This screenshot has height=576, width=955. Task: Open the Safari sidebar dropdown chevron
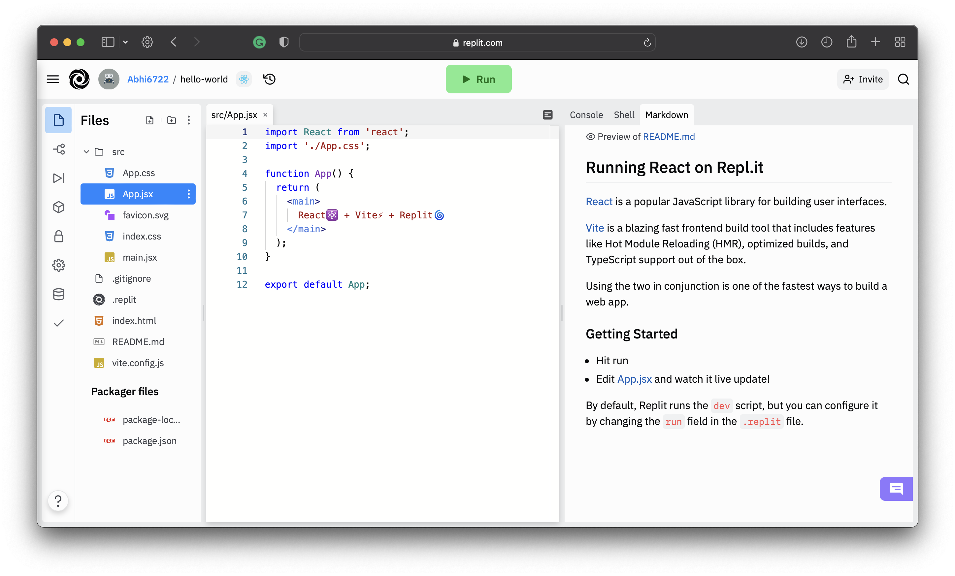point(125,42)
